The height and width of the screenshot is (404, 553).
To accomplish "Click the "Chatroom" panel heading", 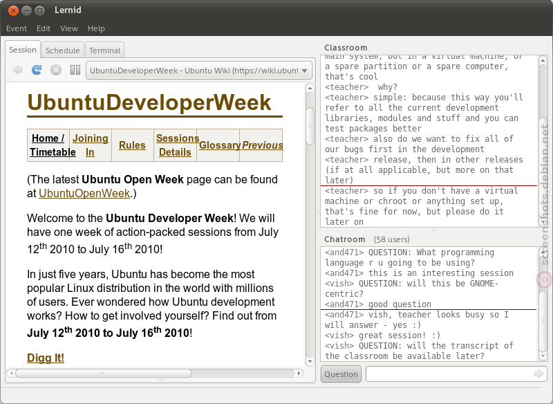I will [344, 239].
